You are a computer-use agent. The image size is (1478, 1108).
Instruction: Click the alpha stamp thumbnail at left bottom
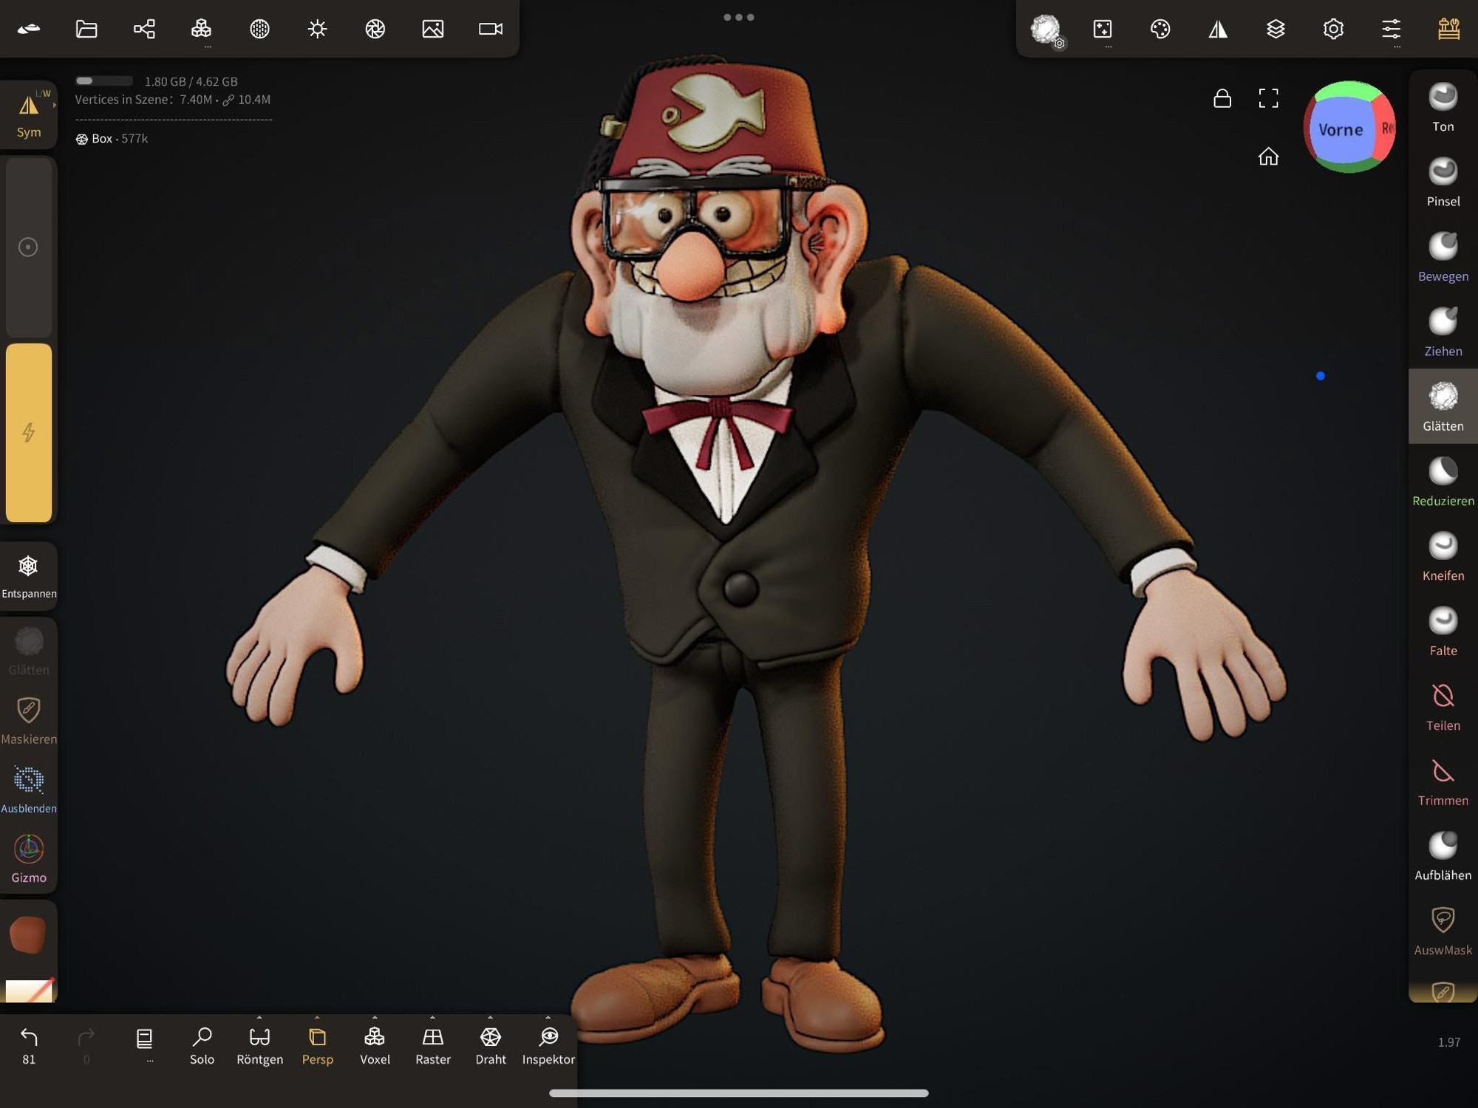click(29, 990)
